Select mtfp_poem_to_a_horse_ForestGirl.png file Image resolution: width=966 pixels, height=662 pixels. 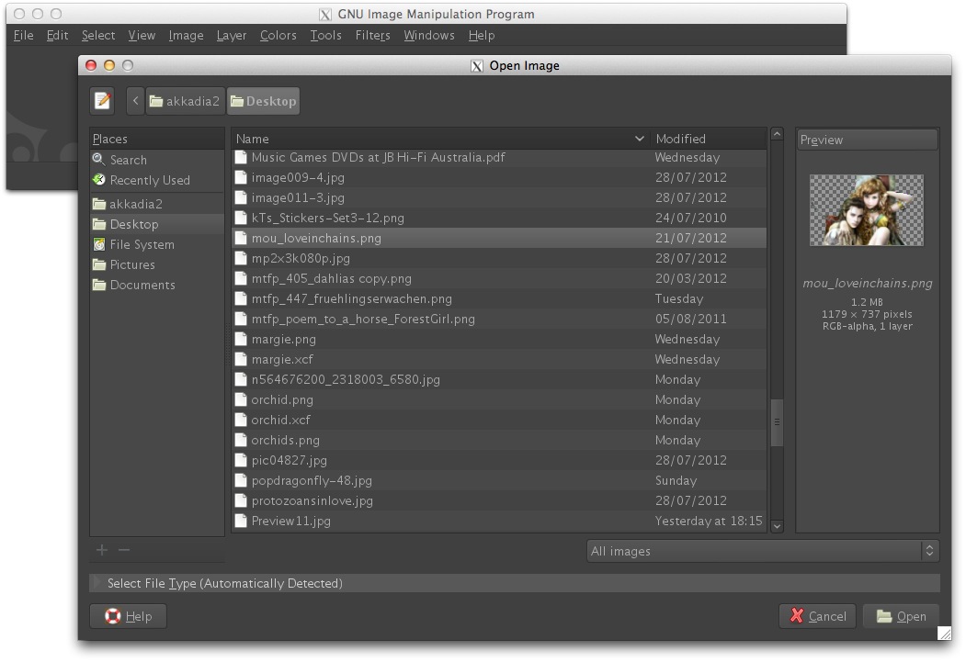pos(499,319)
